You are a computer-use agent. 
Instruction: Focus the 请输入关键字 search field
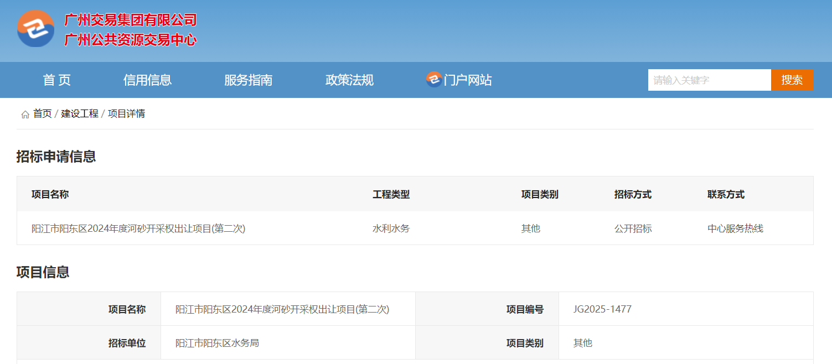pos(709,80)
